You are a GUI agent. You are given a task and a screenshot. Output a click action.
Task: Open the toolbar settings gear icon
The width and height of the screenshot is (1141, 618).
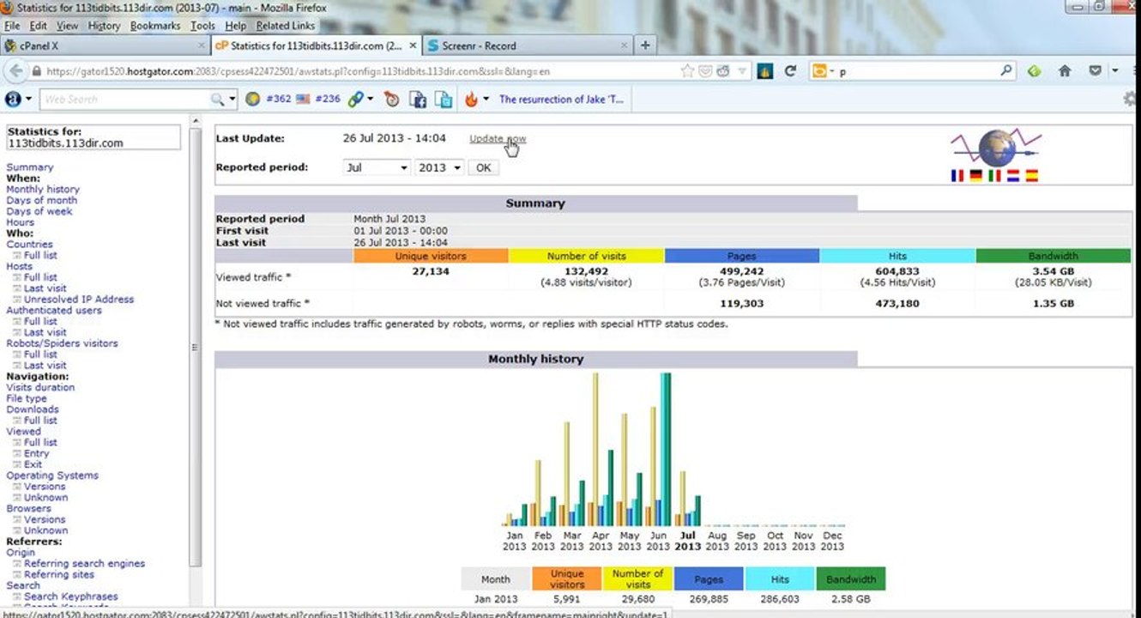click(x=1130, y=99)
